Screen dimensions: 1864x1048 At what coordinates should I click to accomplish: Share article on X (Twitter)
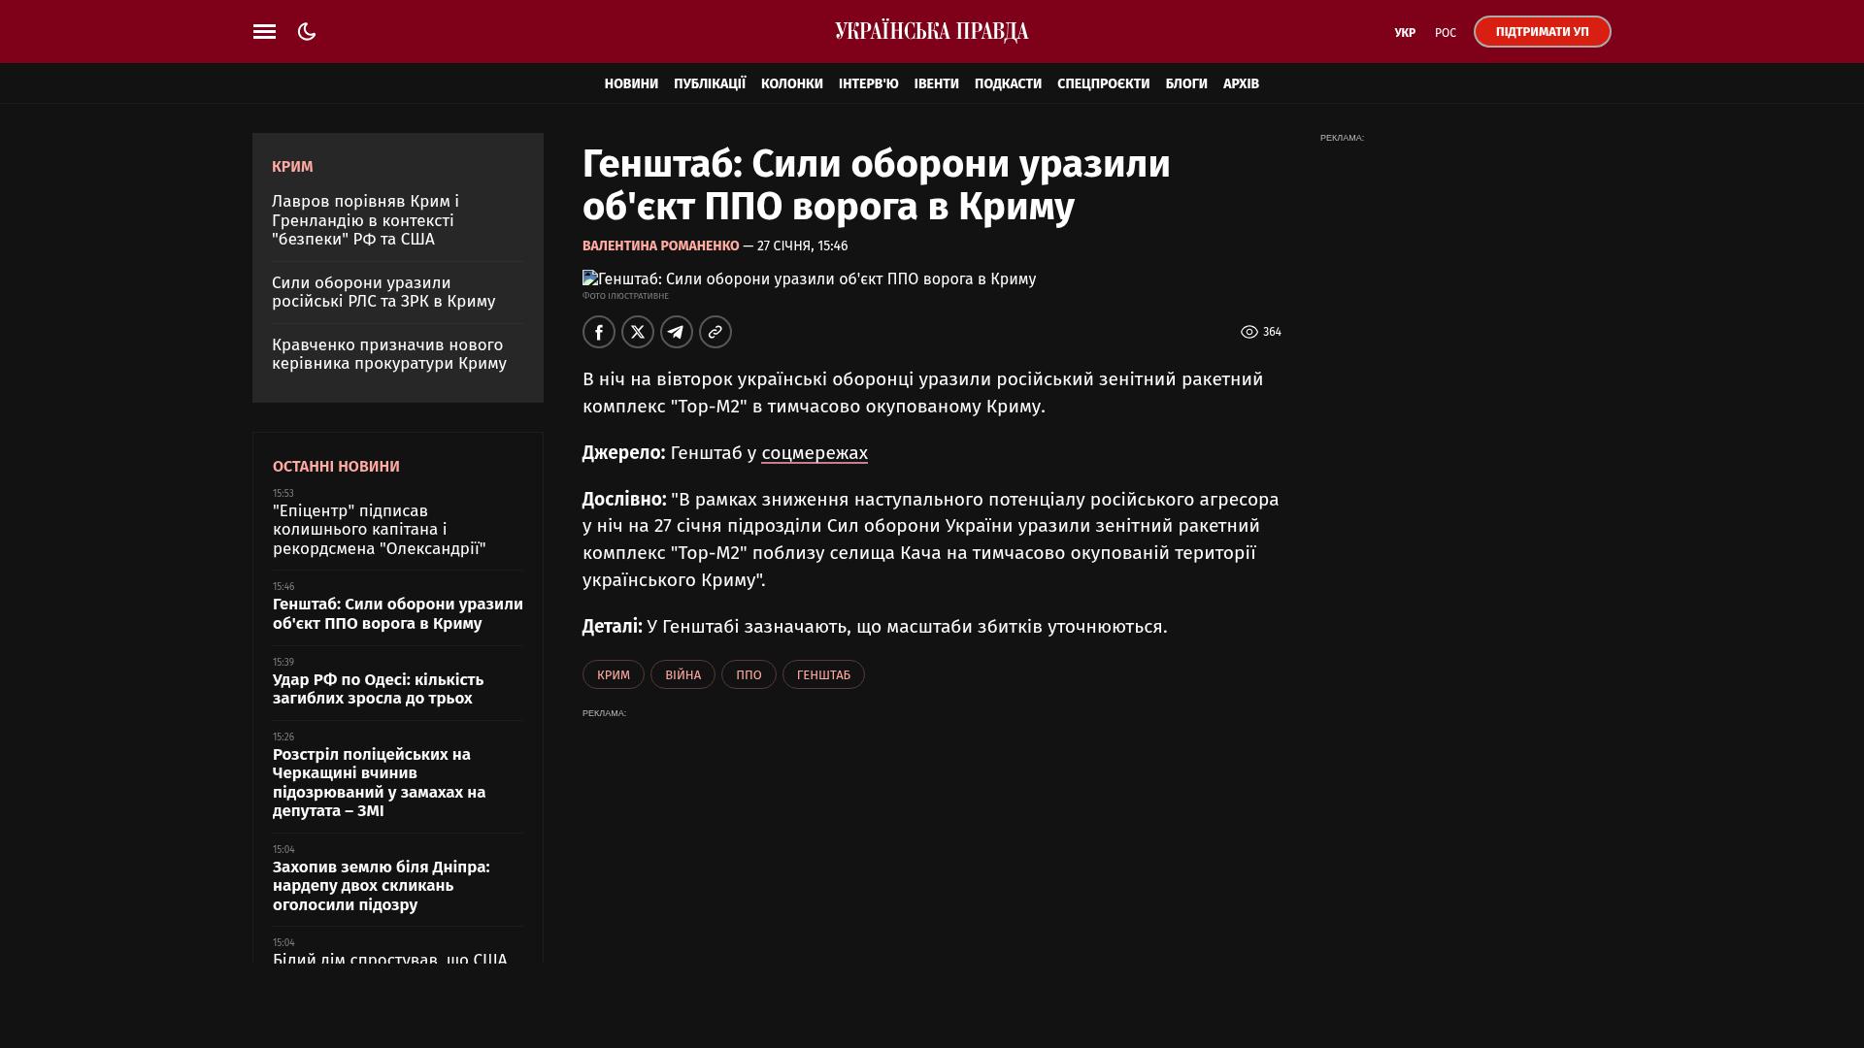tap(638, 332)
